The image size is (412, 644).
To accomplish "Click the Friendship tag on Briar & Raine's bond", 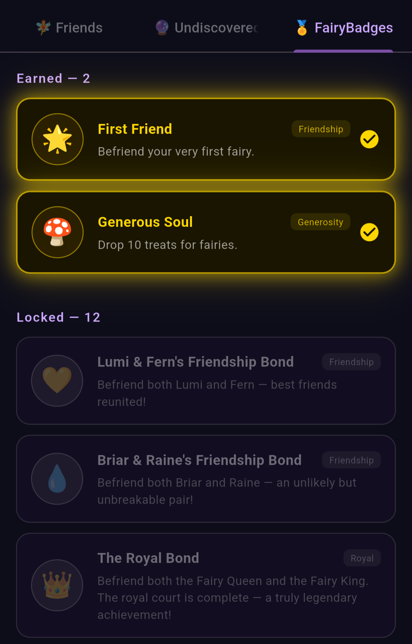I will [x=351, y=460].
